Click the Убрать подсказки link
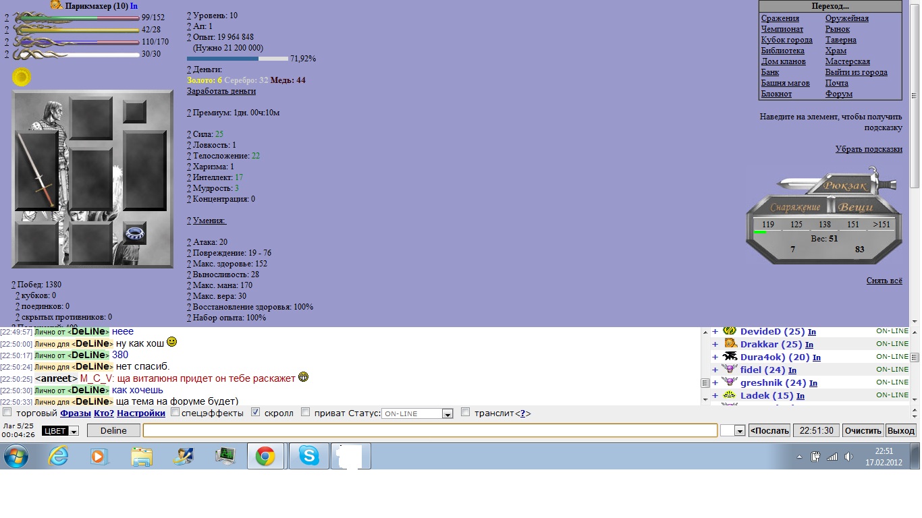This screenshot has width=922, height=518. click(x=869, y=149)
